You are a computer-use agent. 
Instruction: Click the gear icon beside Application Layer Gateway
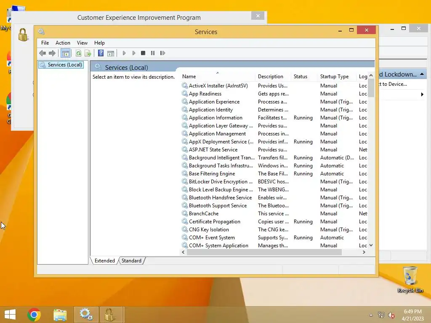(185, 125)
